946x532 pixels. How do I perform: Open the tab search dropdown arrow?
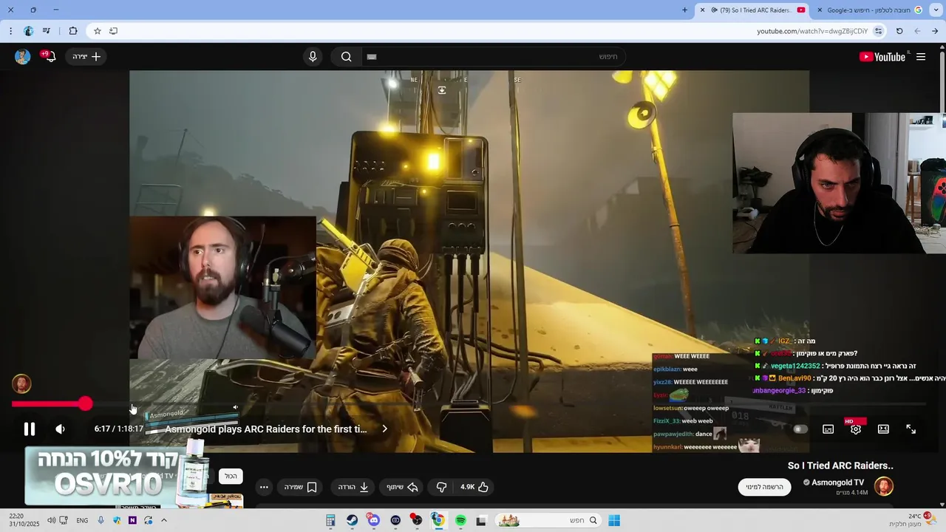click(936, 10)
